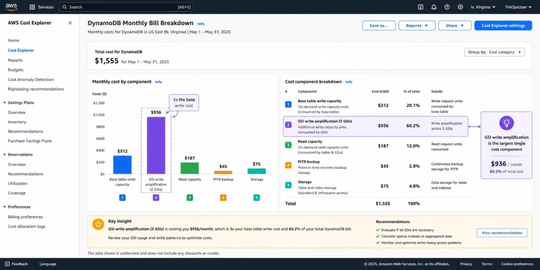Select Cost Explorer in the sidebar
This screenshot has width=540, height=270.
(x=21, y=50)
